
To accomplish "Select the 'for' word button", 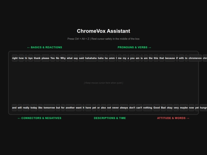I will 63,108.
